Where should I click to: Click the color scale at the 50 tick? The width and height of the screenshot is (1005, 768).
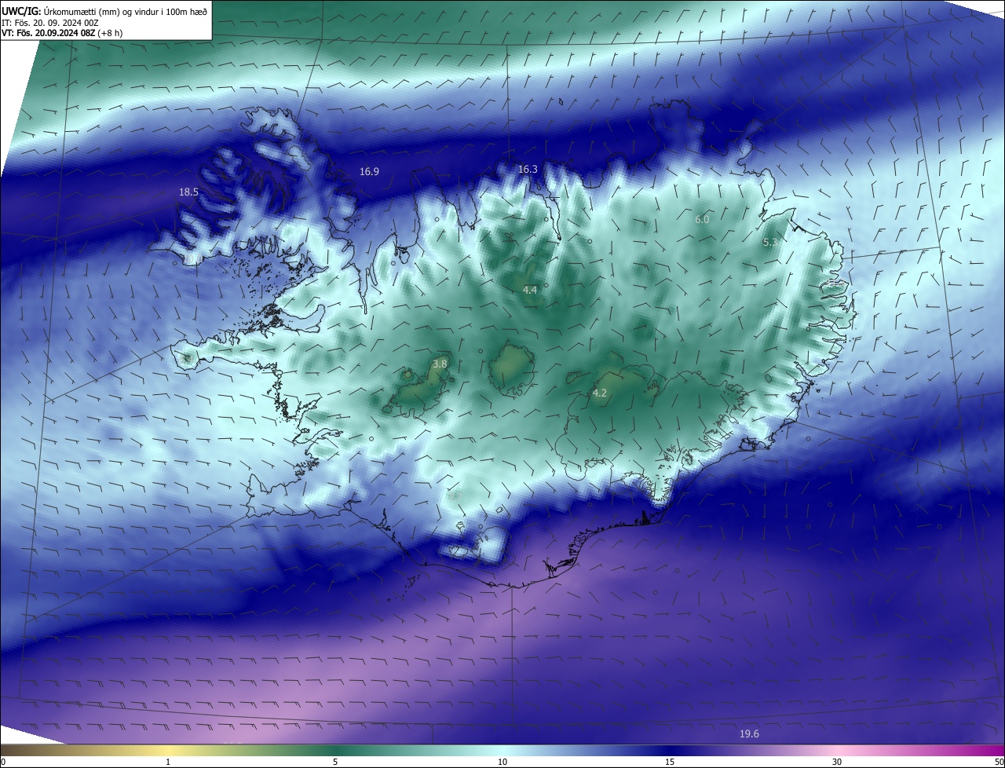point(999,762)
